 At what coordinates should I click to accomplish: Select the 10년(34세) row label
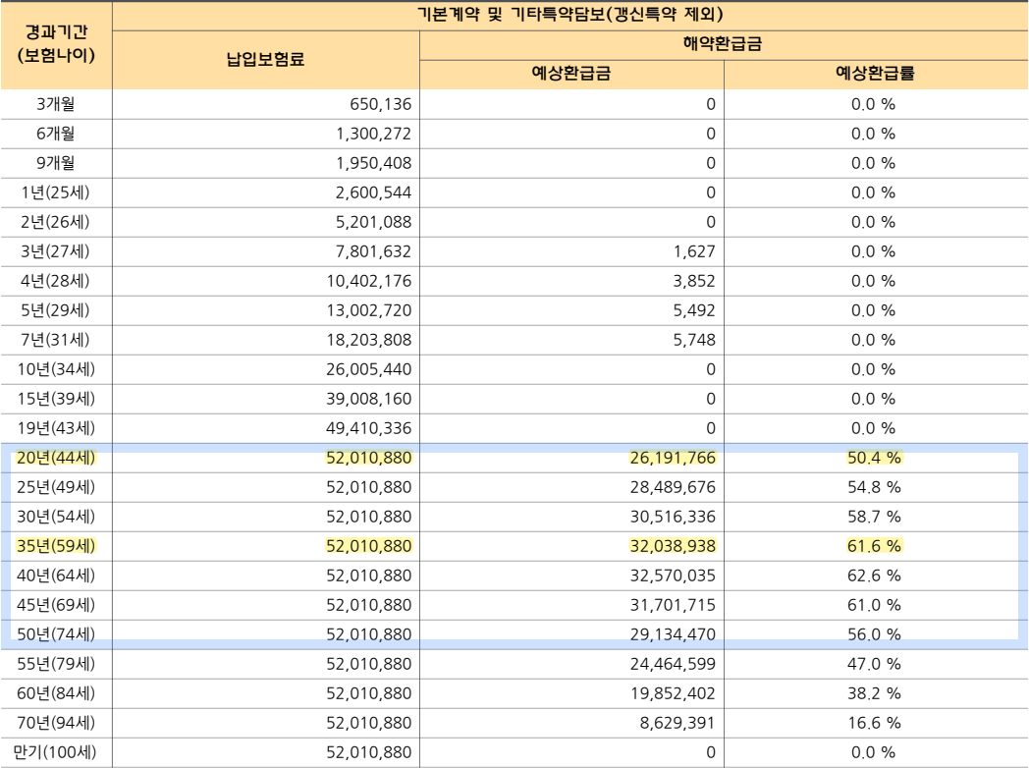pos(56,370)
